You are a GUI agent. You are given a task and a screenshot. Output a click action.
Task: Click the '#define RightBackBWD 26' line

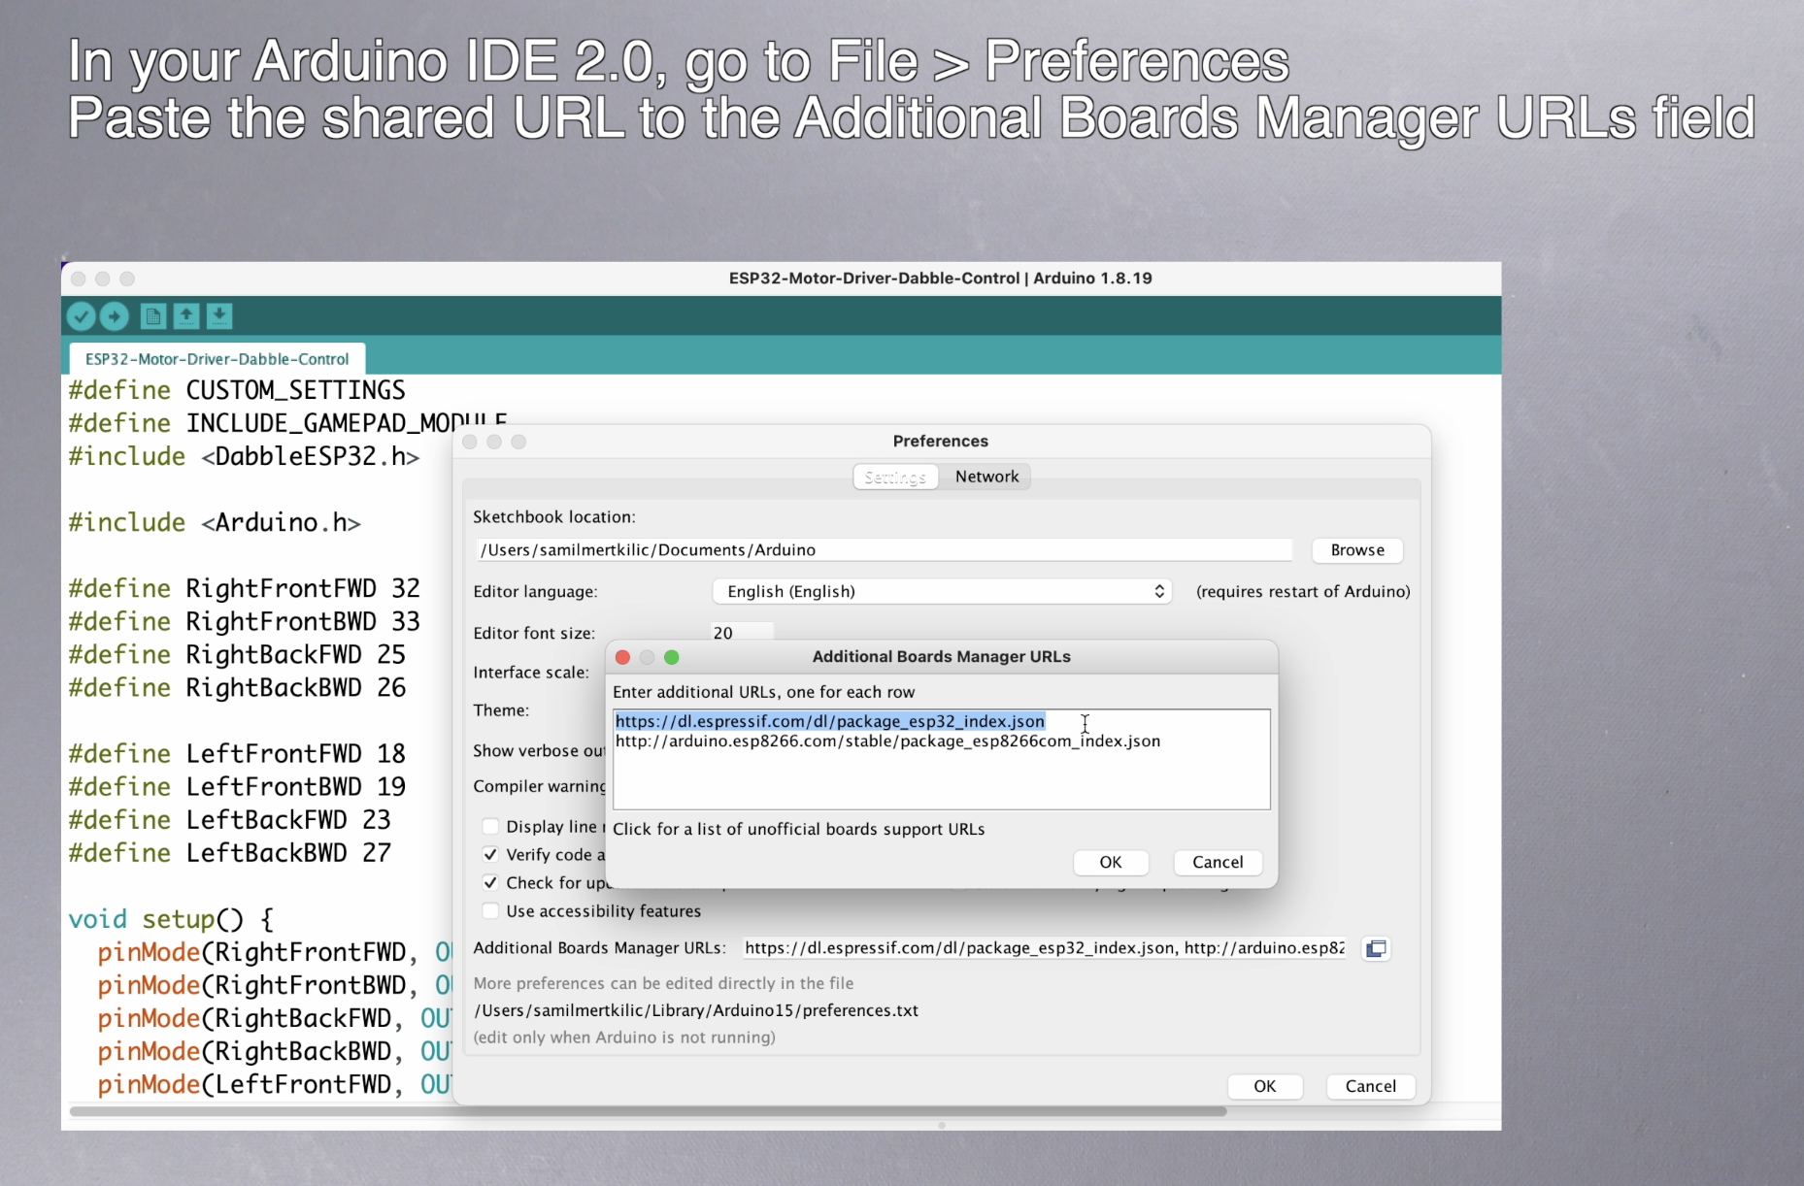click(x=237, y=687)
